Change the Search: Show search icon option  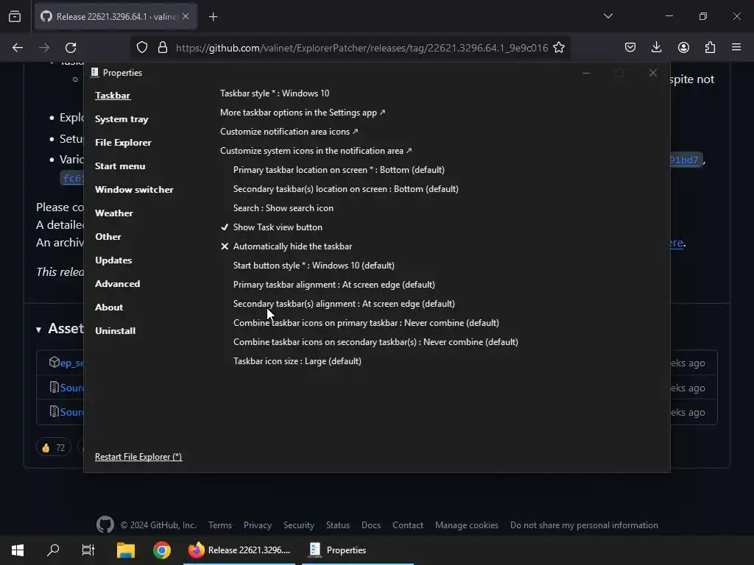pos(283,208)
